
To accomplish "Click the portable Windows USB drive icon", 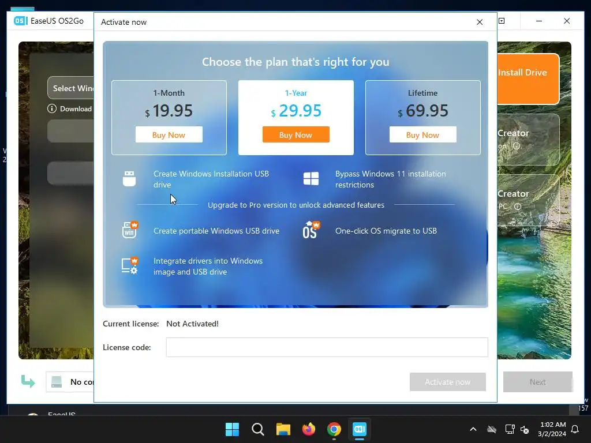I will [x=130, y=230].
